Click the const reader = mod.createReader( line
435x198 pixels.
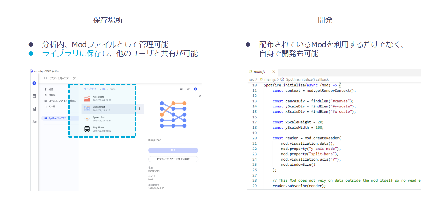pos(307,138)
